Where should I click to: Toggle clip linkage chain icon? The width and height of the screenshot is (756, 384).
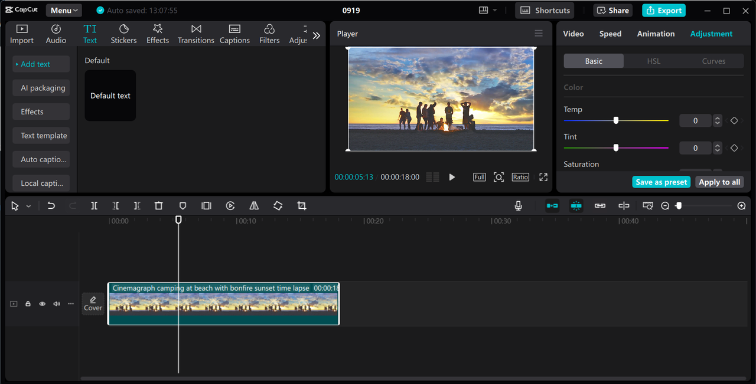(600, 206)
